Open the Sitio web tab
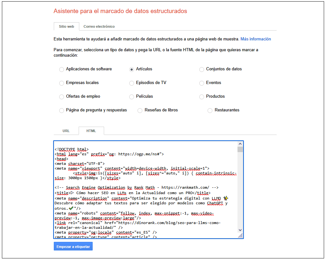The height and width of the screenshot is (260, 326). (66, 26)
